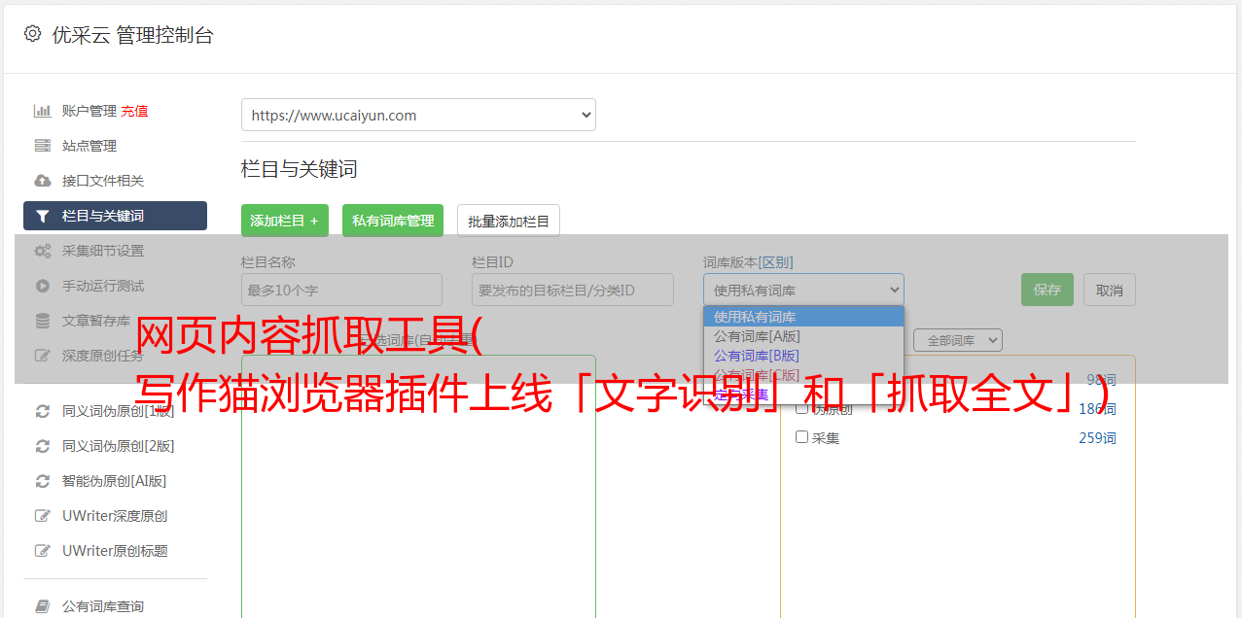The image size is (1242, 618).
Task: Click the bar chart icon for 账户管理
Action: coord(43,111)
